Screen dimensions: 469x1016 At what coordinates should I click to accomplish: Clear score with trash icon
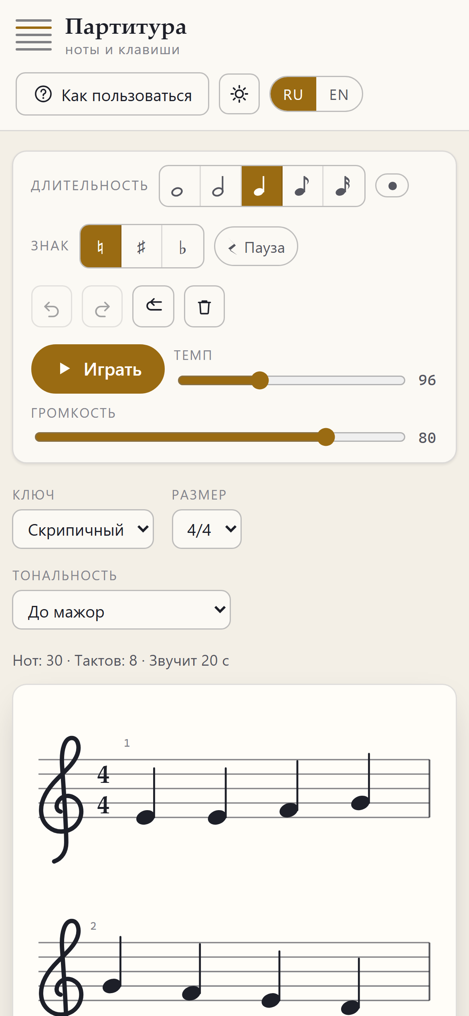coord(204,307)
